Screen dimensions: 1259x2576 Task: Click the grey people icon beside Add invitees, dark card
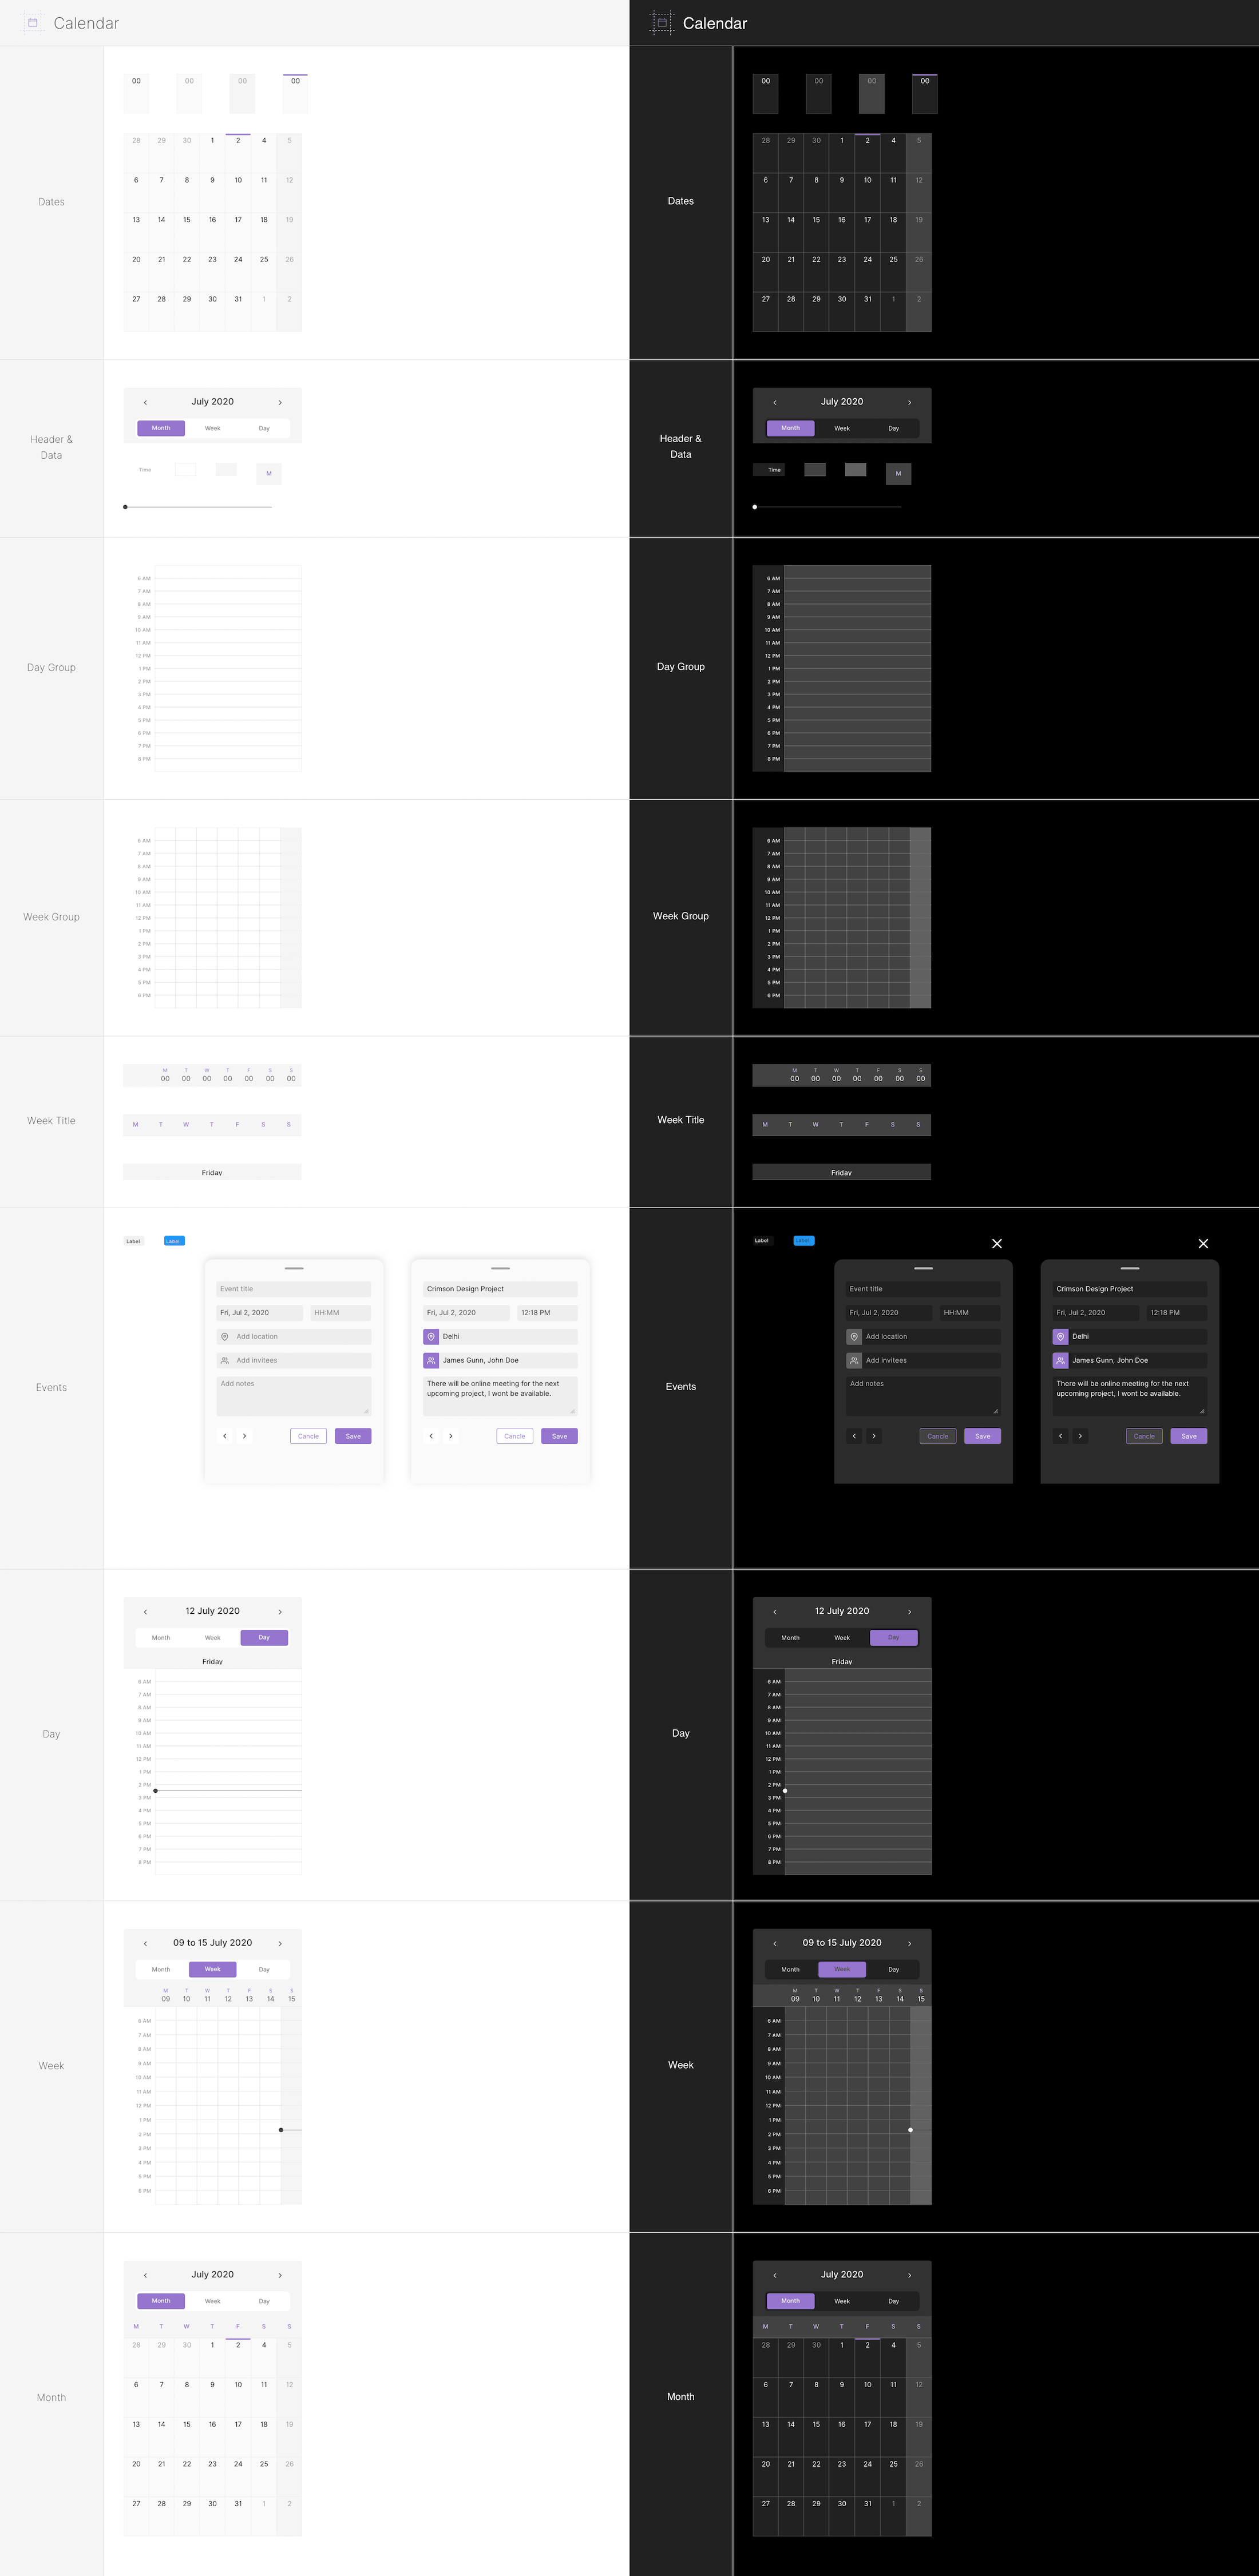click(x=854, y=1360)
